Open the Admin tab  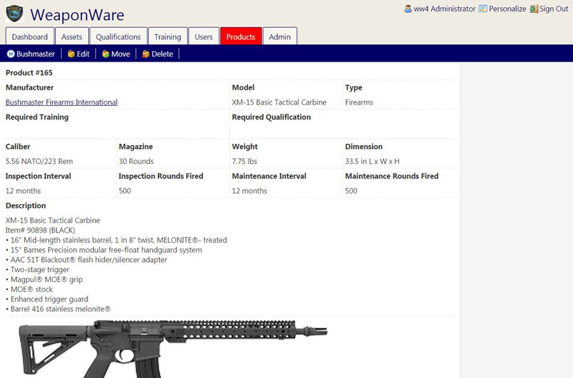tap(280, 37)
